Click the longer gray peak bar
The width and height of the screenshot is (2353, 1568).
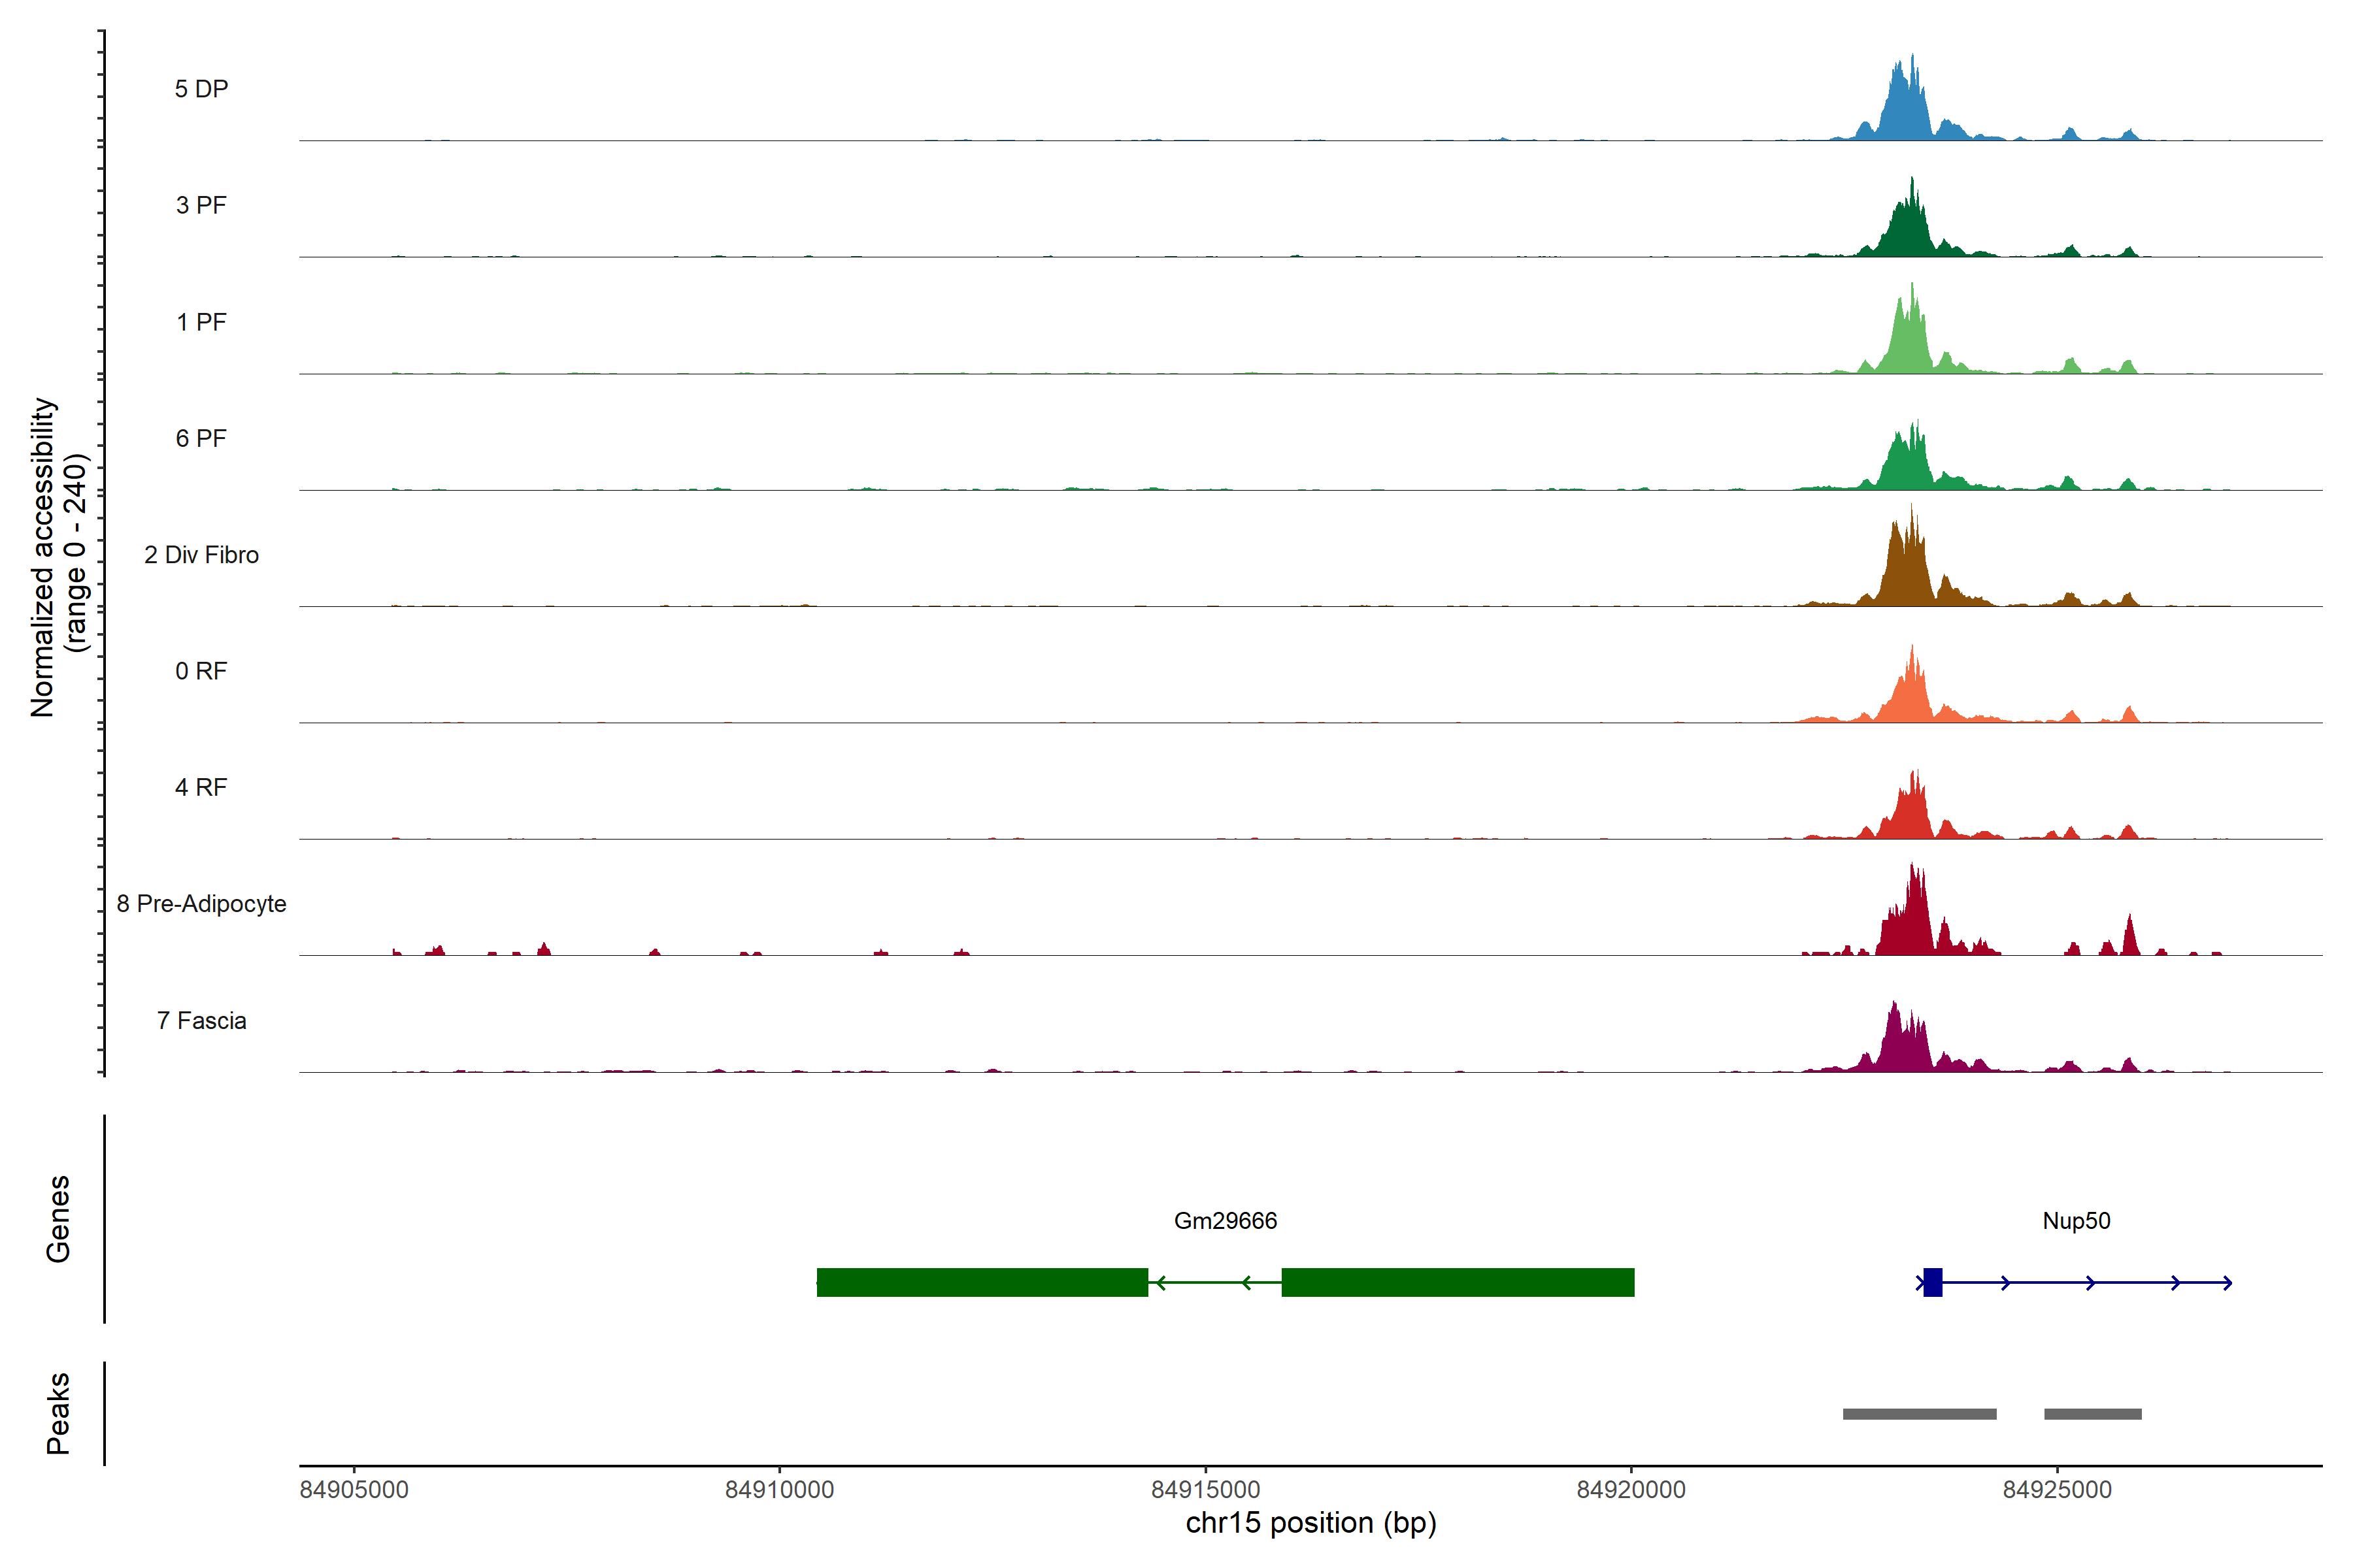pos(1919,1414)
